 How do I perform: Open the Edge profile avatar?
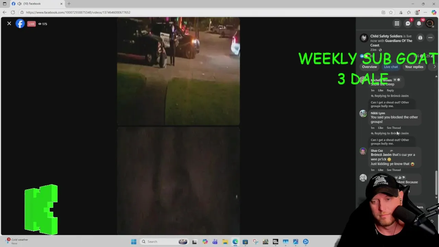tap(417, 12)
